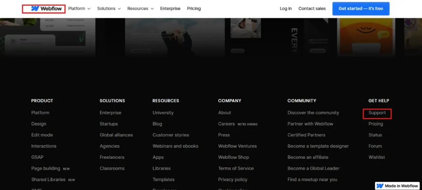Open Webflow Shop footer link
Viewport: 422px width, 190px height.
click(x=233, y=157)
